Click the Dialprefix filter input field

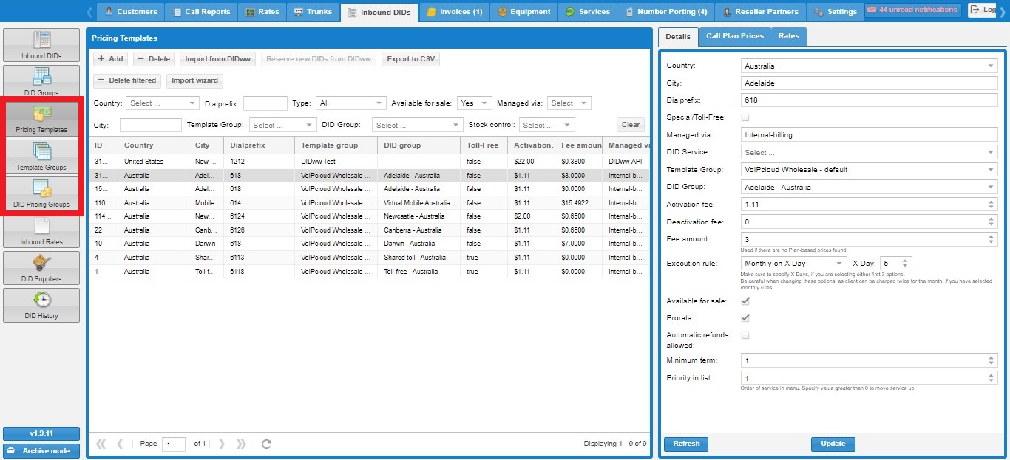click(x=265, y=103)
